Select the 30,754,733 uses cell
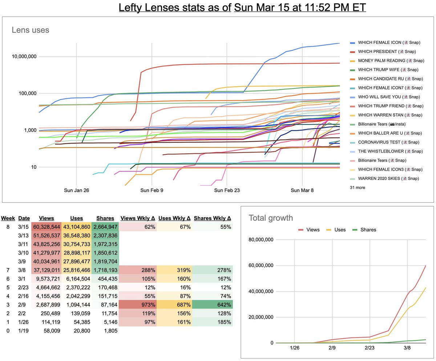Screen dimensions: 436x361 click(x=76, y=244)
